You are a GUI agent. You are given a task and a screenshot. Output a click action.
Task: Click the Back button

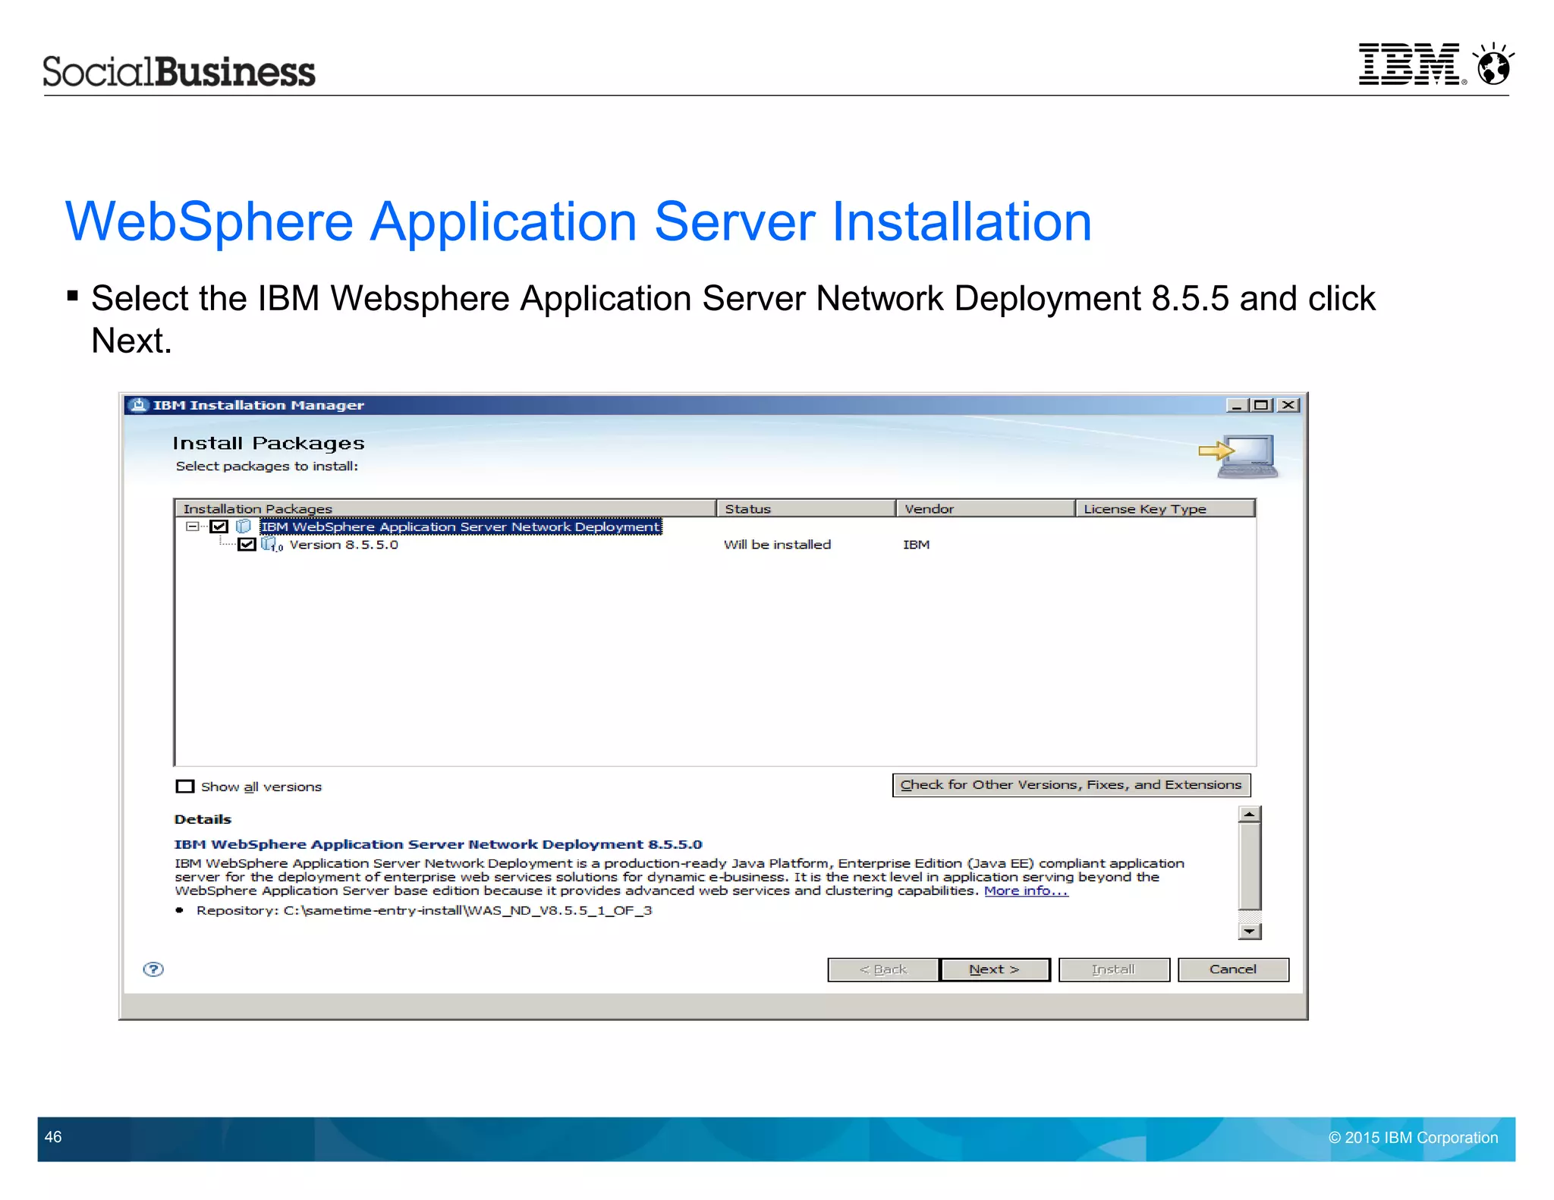tap(883, 969)
